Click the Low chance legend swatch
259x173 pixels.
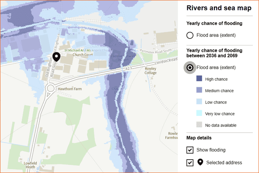199,102
